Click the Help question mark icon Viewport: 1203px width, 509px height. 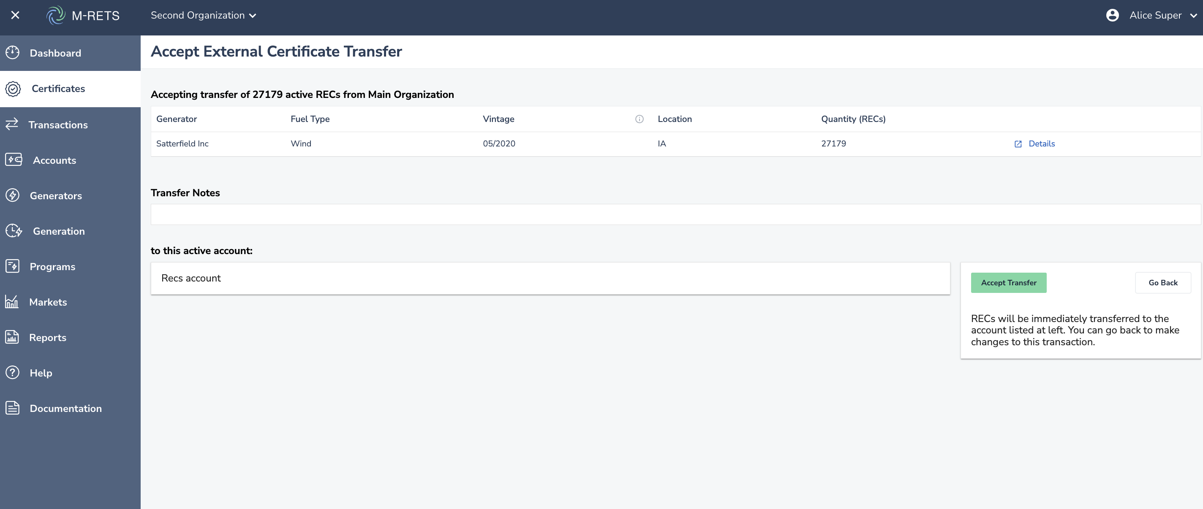pyautogui.click(x=13, y=372)
